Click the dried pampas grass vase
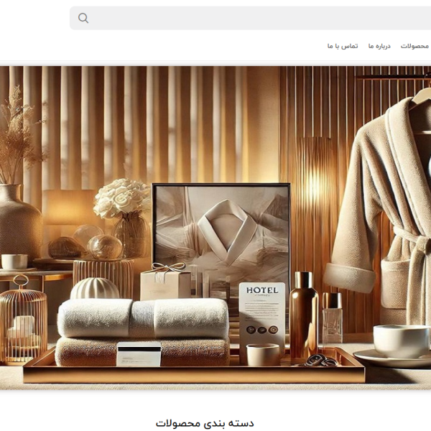The width and height of the screenshot is (431, 431). click(18, 208)
